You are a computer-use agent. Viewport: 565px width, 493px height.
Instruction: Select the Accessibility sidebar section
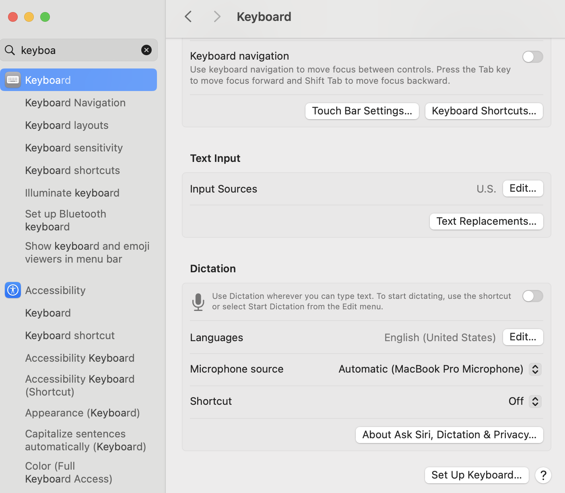coord(55,290)
